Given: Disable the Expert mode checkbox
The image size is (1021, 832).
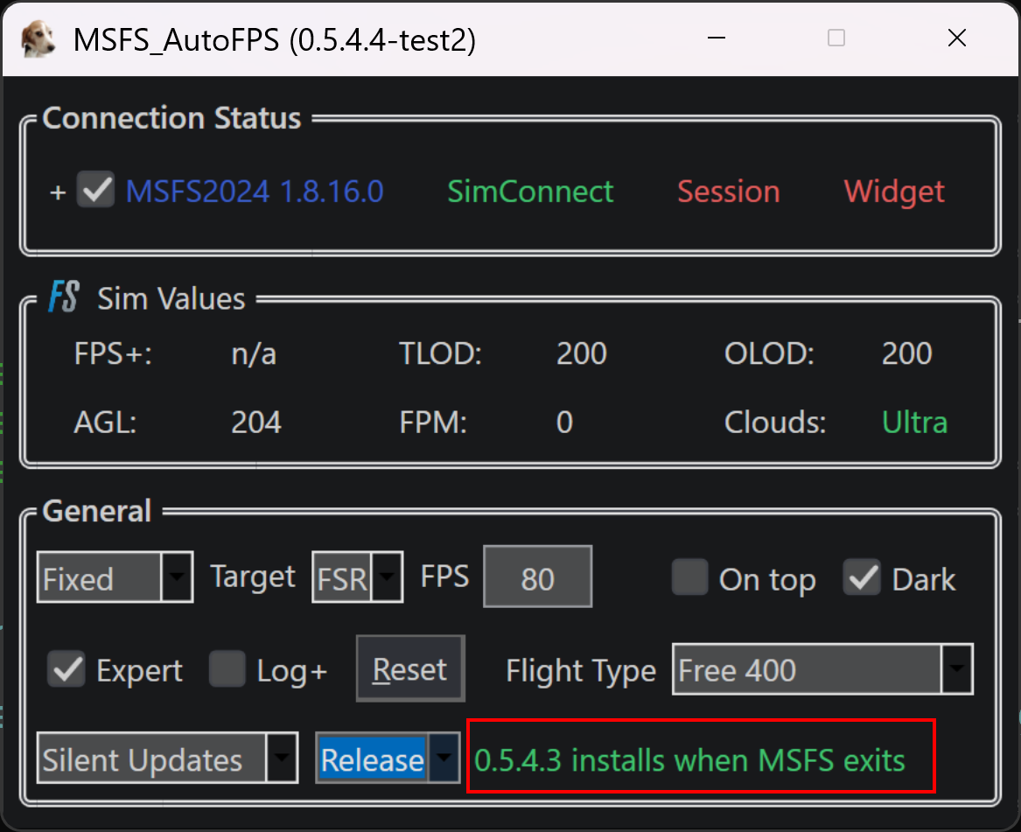Looking at the screenshot, I should (x=66, y=668).
